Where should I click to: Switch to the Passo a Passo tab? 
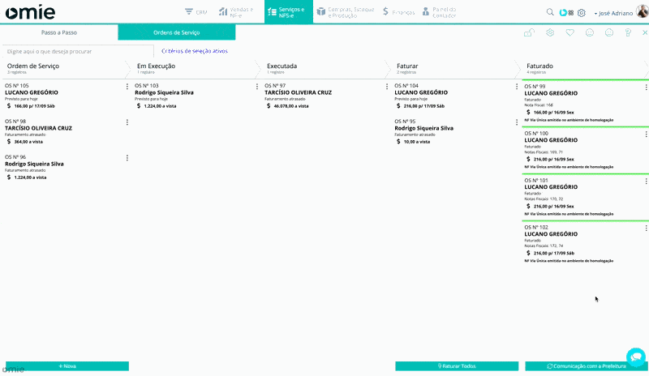tap(59, 32)
